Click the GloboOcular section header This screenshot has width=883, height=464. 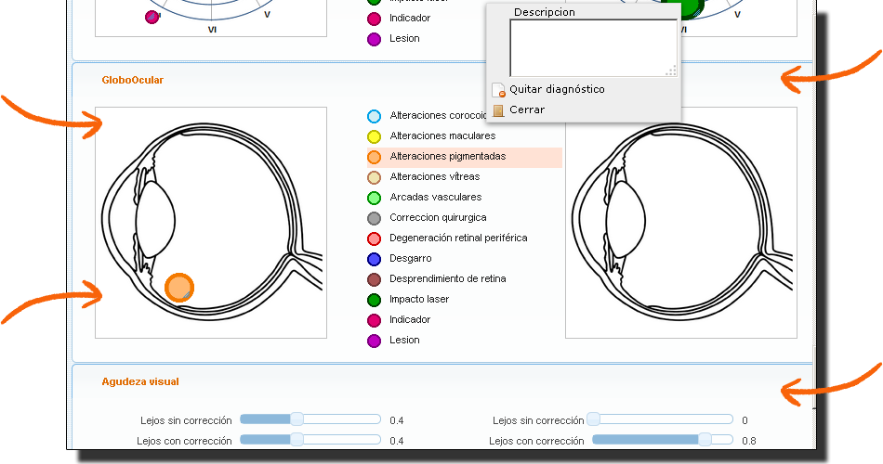click(132, 80)
